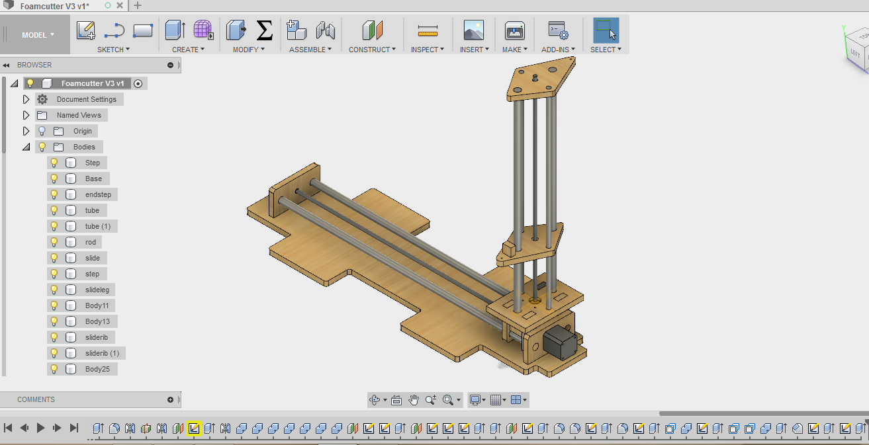Turn off visibility of the sliderib body

point(54,337)
